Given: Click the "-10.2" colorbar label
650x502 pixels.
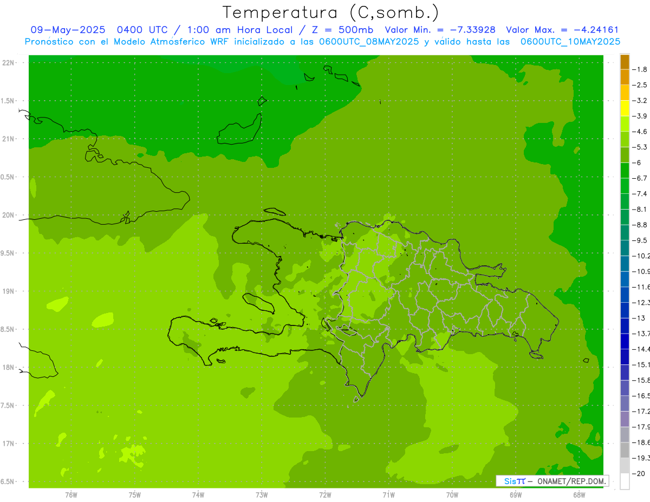Looking at the screenshot, I should click(641, 256).
